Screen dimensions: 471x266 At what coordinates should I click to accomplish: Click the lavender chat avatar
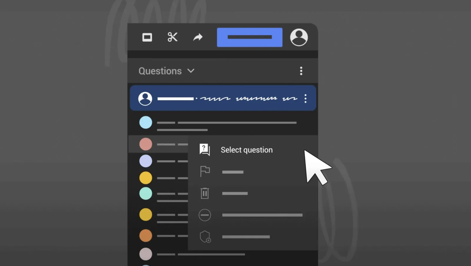(x=146, y=161)
